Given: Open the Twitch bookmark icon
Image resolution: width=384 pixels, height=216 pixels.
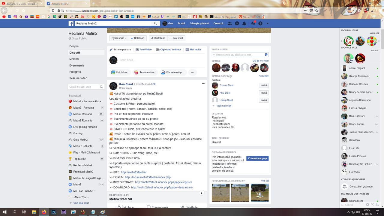Looking at the screenshot, I should click(x=163, y=17).
